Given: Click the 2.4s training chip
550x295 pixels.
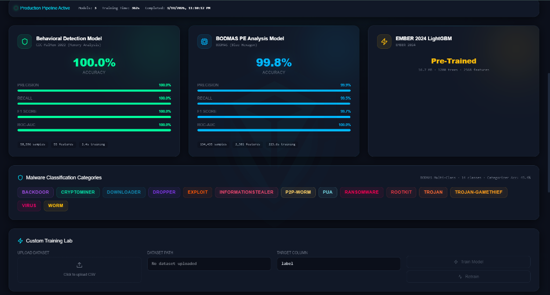Looking at the screenshot, I should (93, 144).
